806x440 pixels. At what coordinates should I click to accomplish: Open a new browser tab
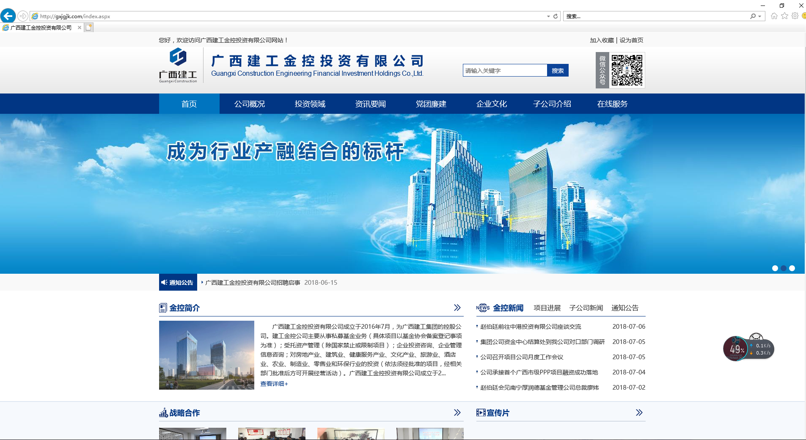point(88,27)
